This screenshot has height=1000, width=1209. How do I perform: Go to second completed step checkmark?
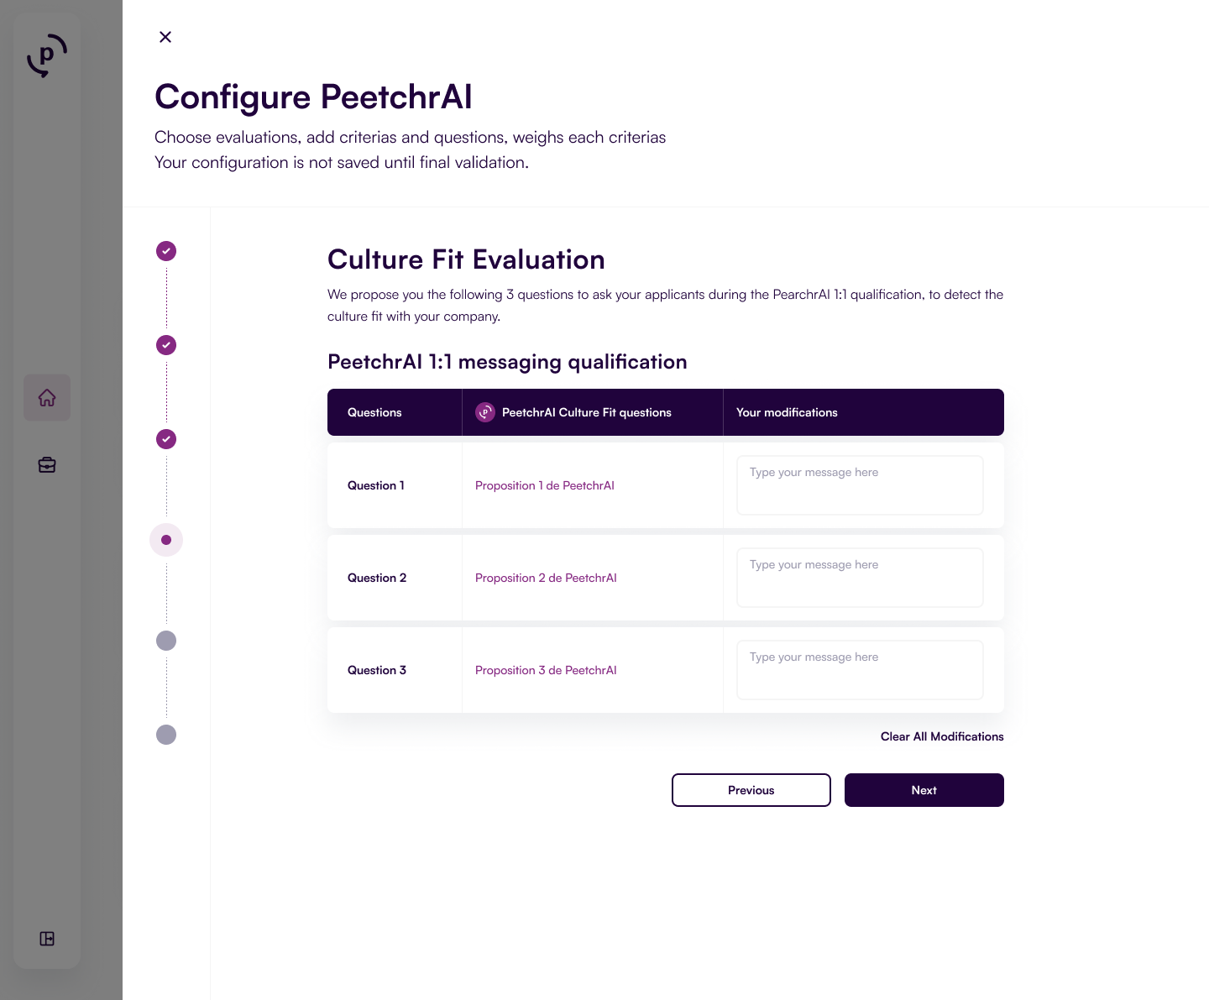166,345
